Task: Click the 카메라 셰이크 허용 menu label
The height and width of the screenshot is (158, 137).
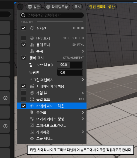Action: (x=50, y=106)
